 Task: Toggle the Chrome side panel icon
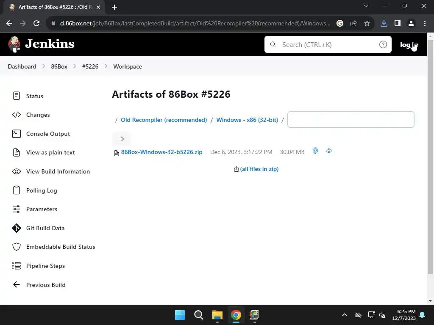point(398,24)
